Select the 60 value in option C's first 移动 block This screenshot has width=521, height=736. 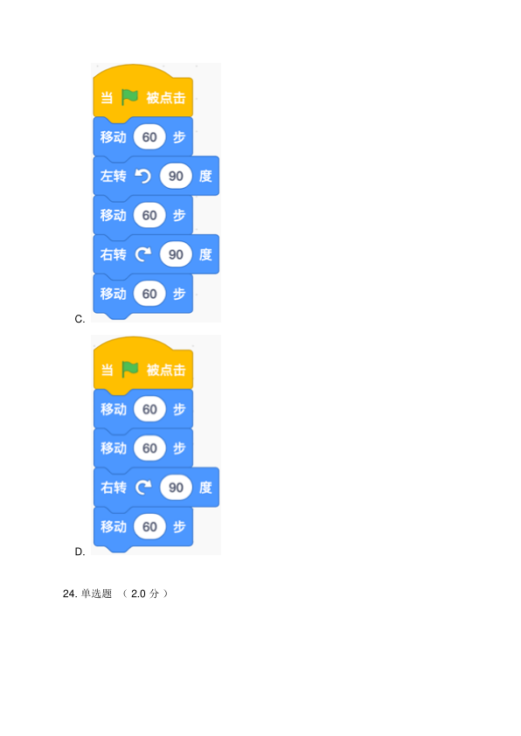coord(149,137)
